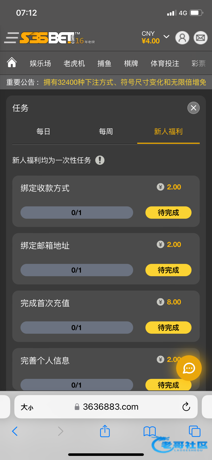
Task: Go to the home icon
Action: coord(12,63)
